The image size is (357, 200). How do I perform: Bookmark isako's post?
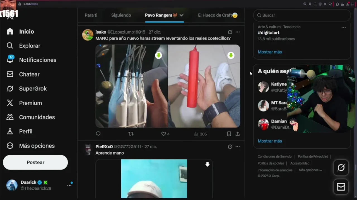coord(229,134)
